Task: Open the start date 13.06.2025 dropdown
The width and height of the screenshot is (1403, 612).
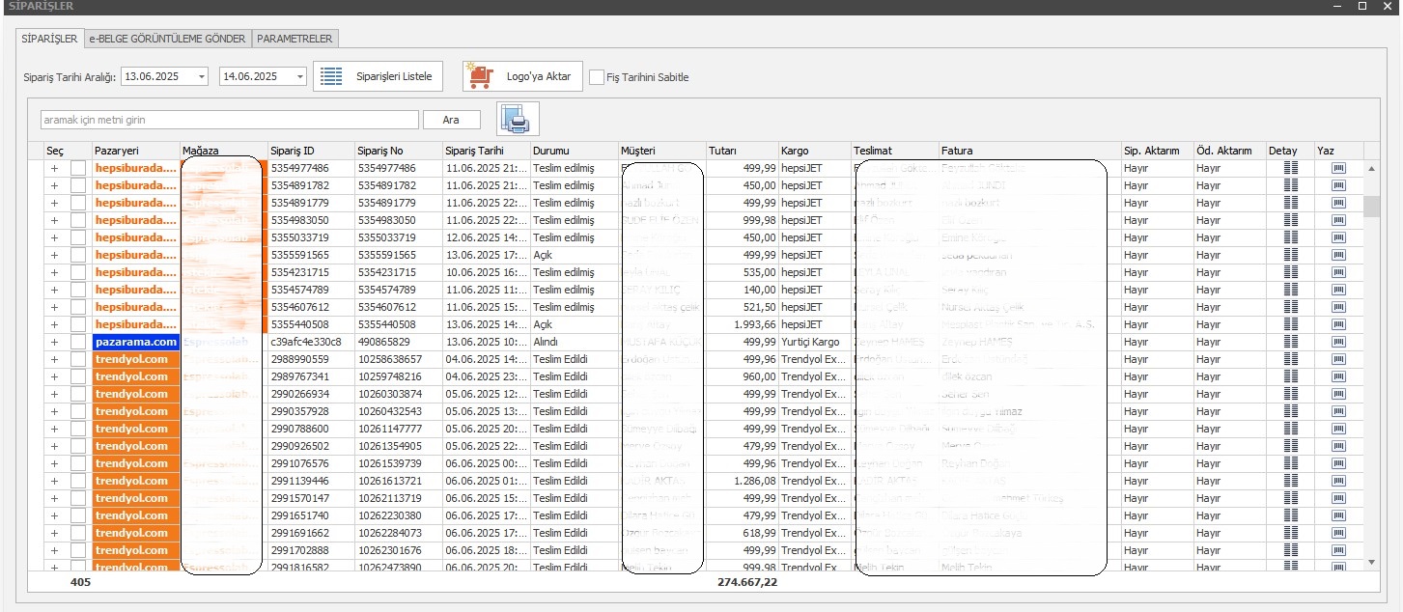Action: [x=201, y=77]
